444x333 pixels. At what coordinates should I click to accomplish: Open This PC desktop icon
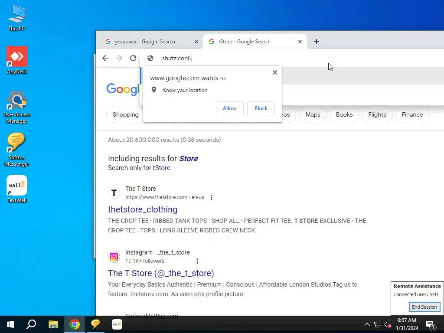(17, 18)
